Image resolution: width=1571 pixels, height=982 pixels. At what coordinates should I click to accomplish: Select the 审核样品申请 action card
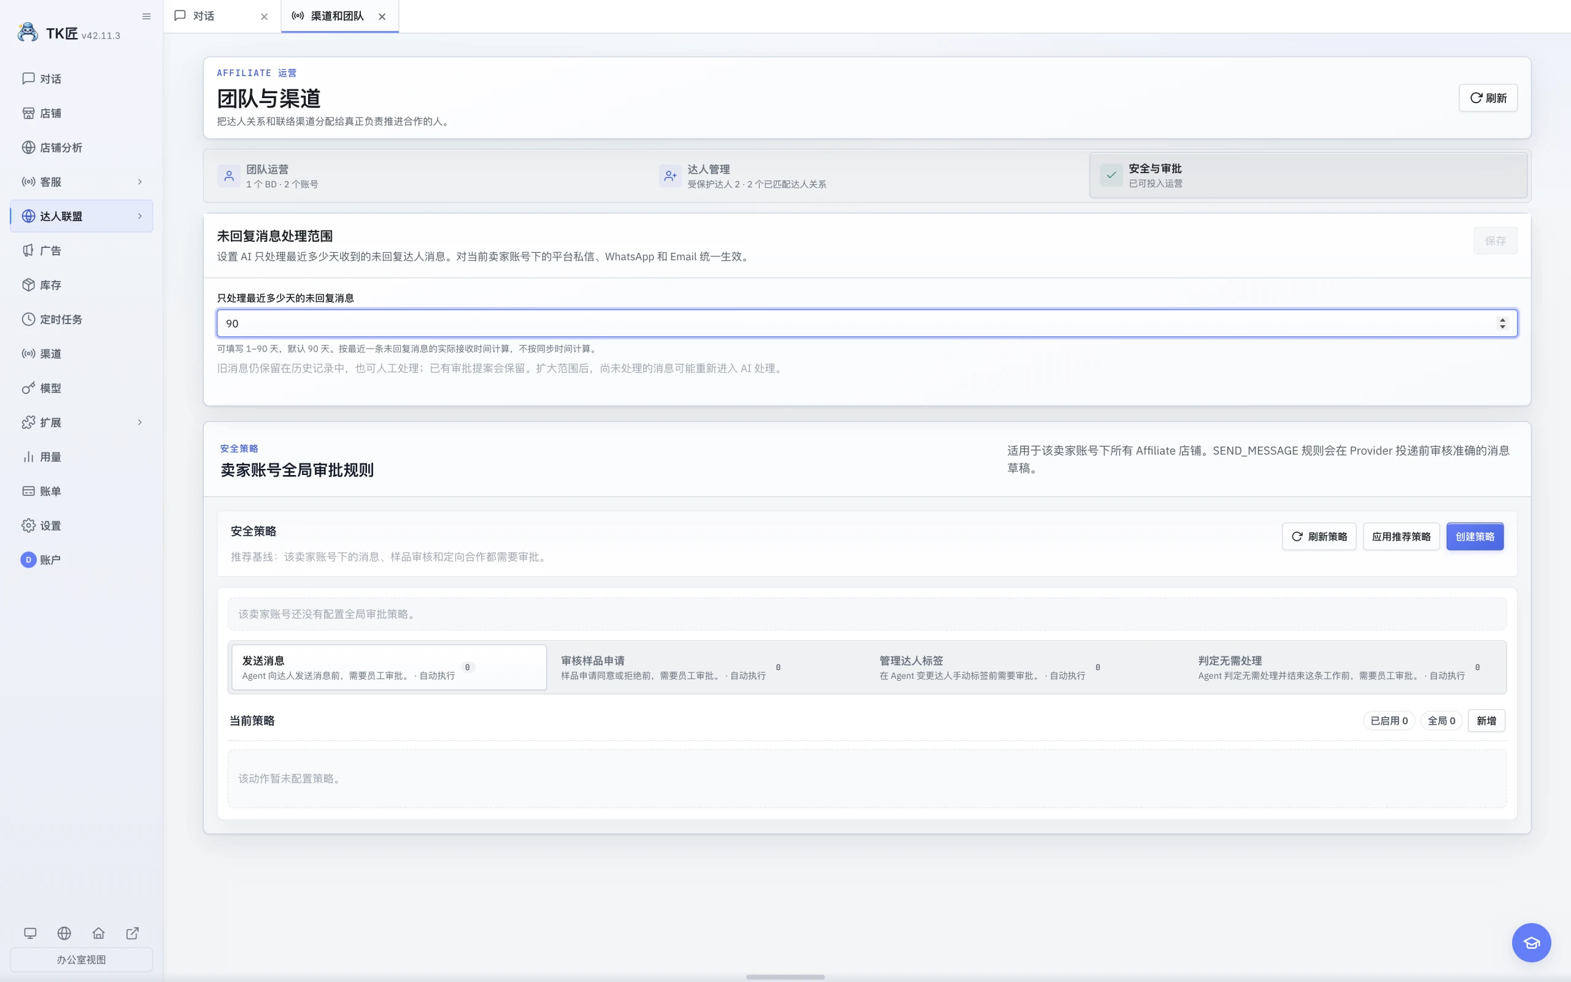pyautogui.click(x=708, y=668)
